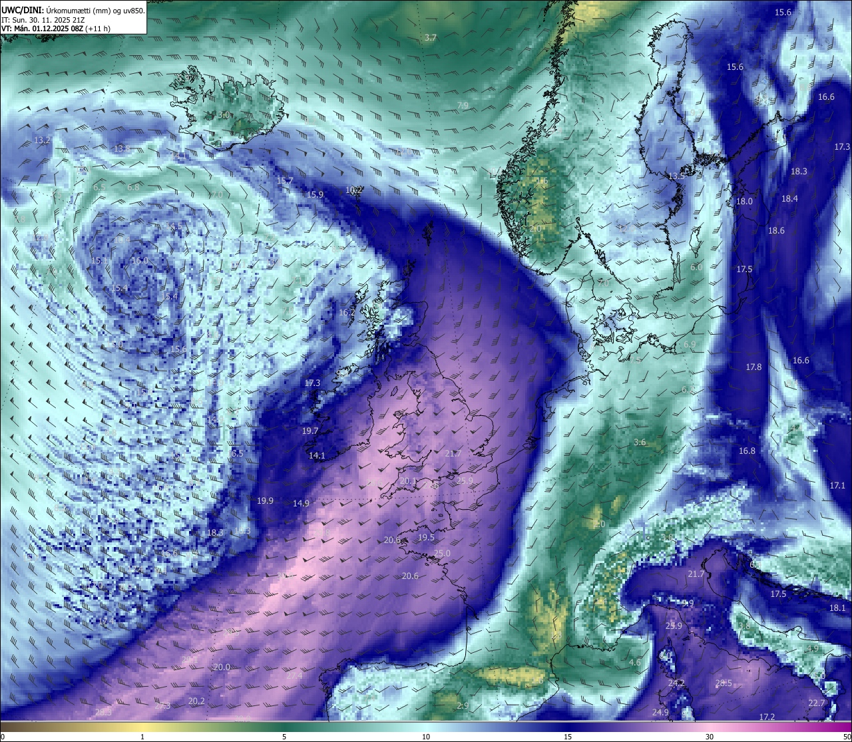
Task: Click the '20.0' value on the map
Action: 222,667
